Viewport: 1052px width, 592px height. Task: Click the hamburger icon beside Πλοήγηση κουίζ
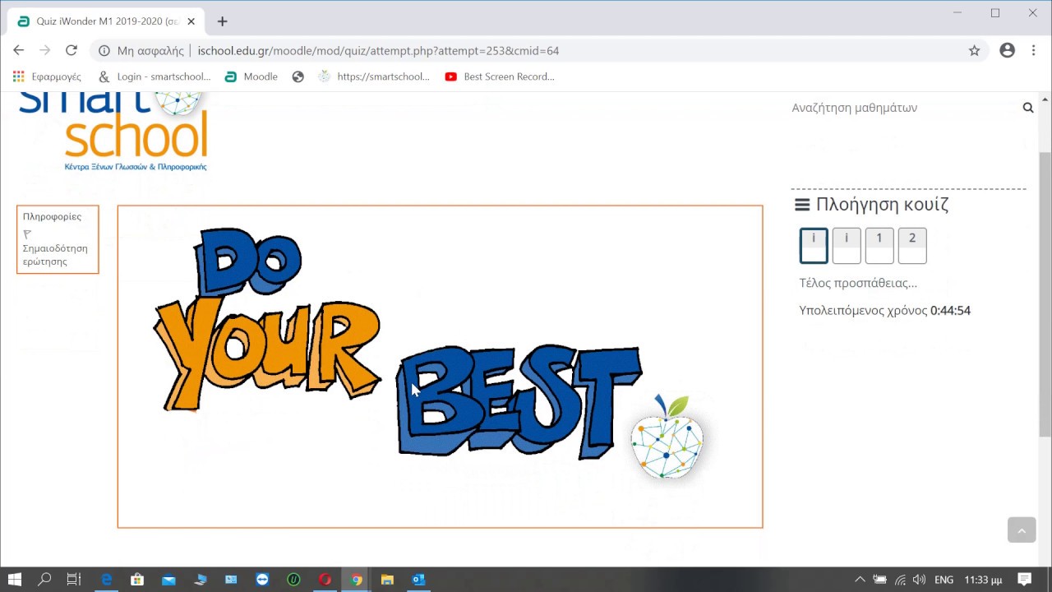(802, 205)
